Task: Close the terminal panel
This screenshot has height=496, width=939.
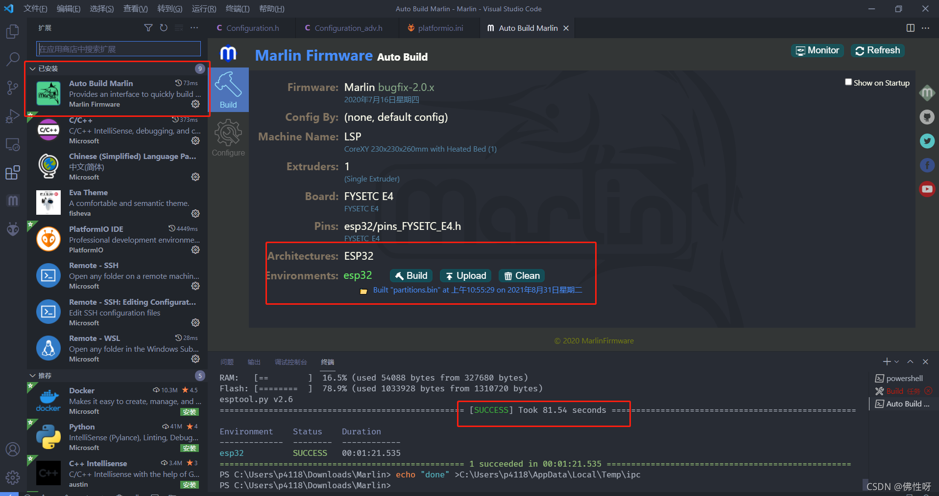Action: [x=925, y=361]
